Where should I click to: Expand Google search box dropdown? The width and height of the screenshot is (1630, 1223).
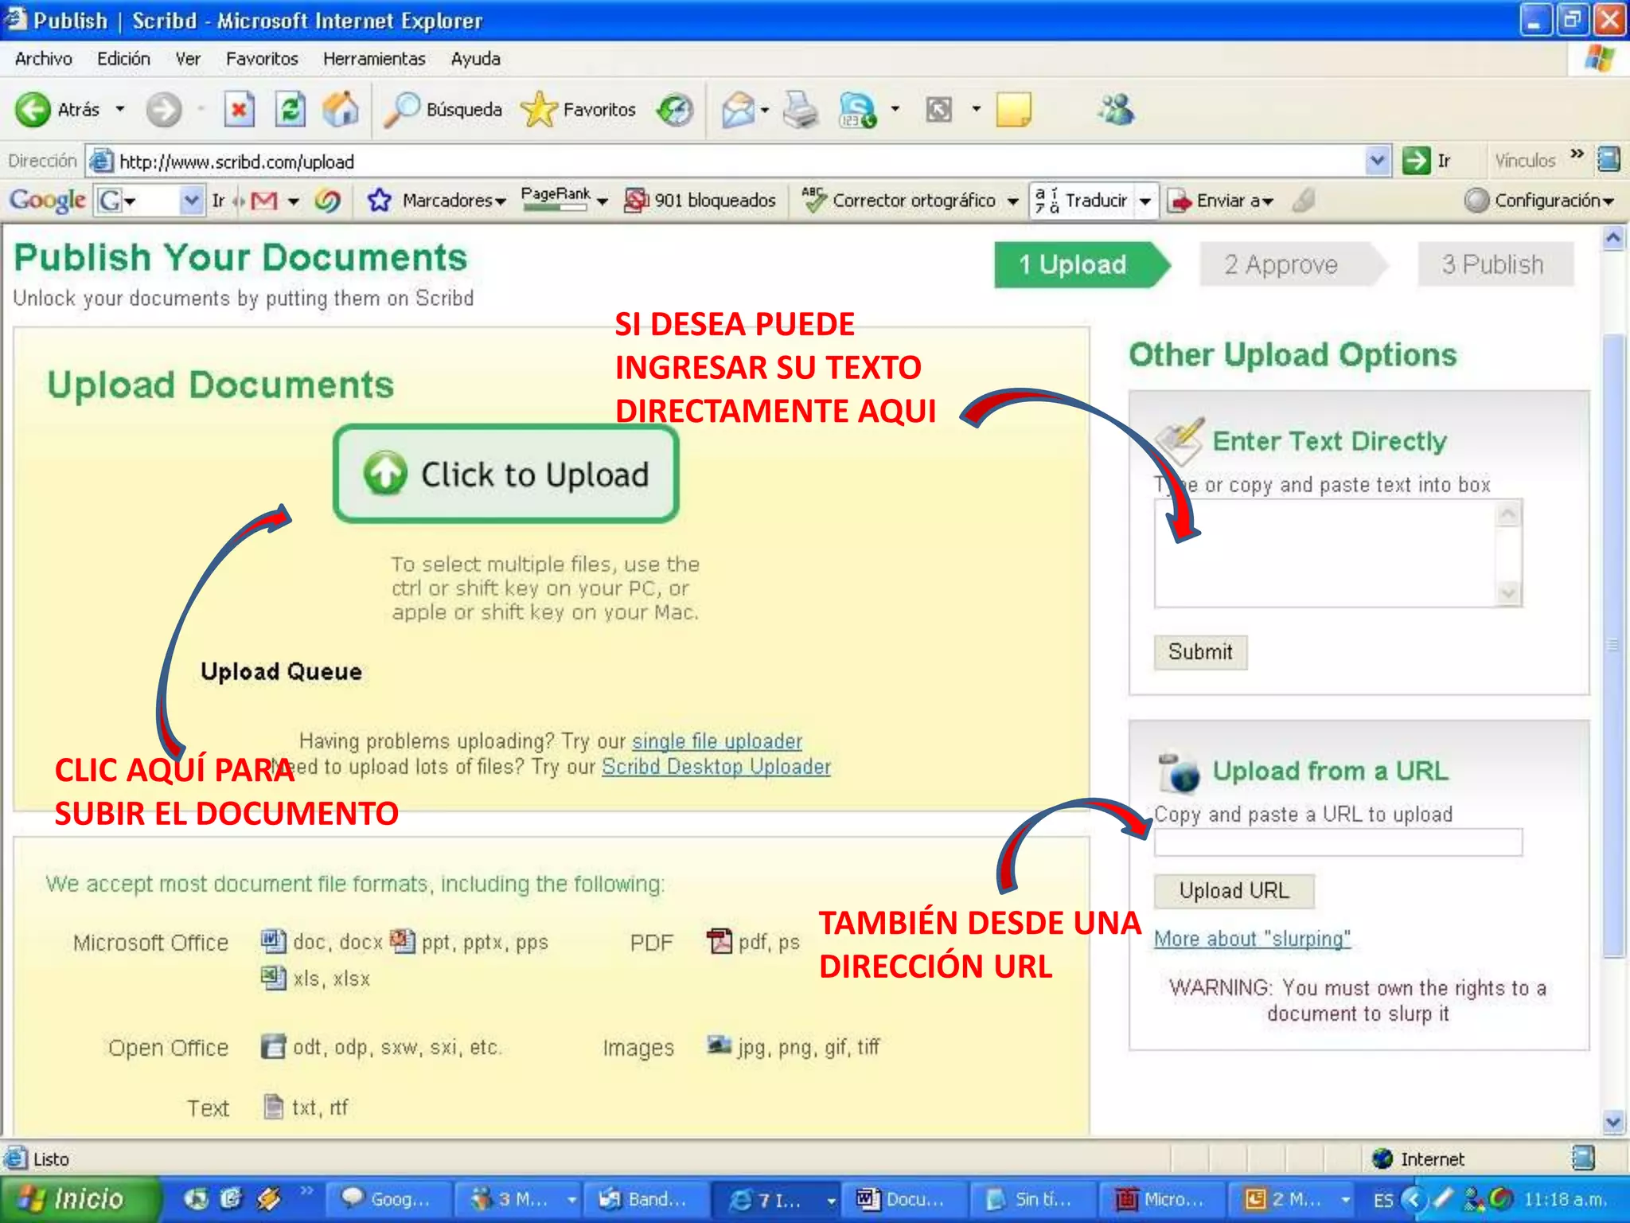tap(191, 200)
